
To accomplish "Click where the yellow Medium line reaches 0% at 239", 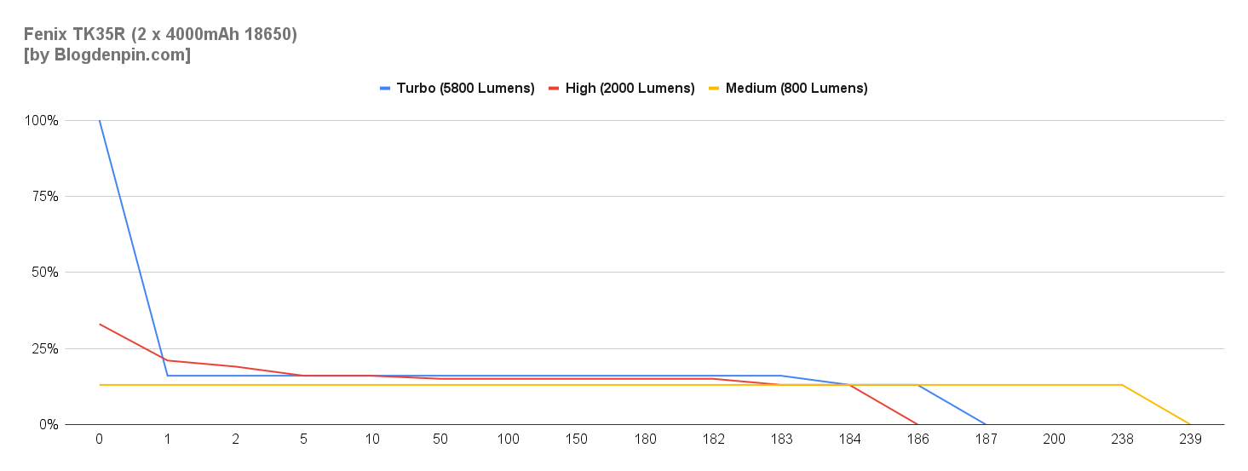I will pos(1190,423).
